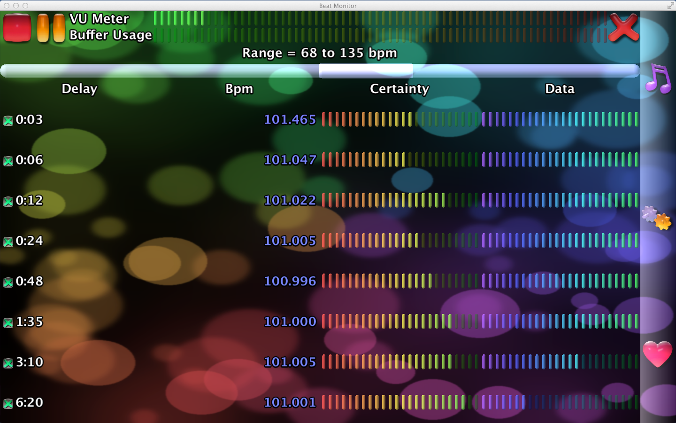This screenshot has width=676, height=423.
Task: Select the Delay column header
Action: [79, 89]
